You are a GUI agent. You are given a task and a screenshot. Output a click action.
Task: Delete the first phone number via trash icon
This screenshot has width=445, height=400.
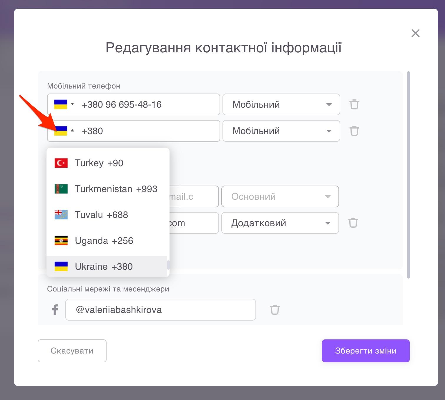(x=354, y=104)
